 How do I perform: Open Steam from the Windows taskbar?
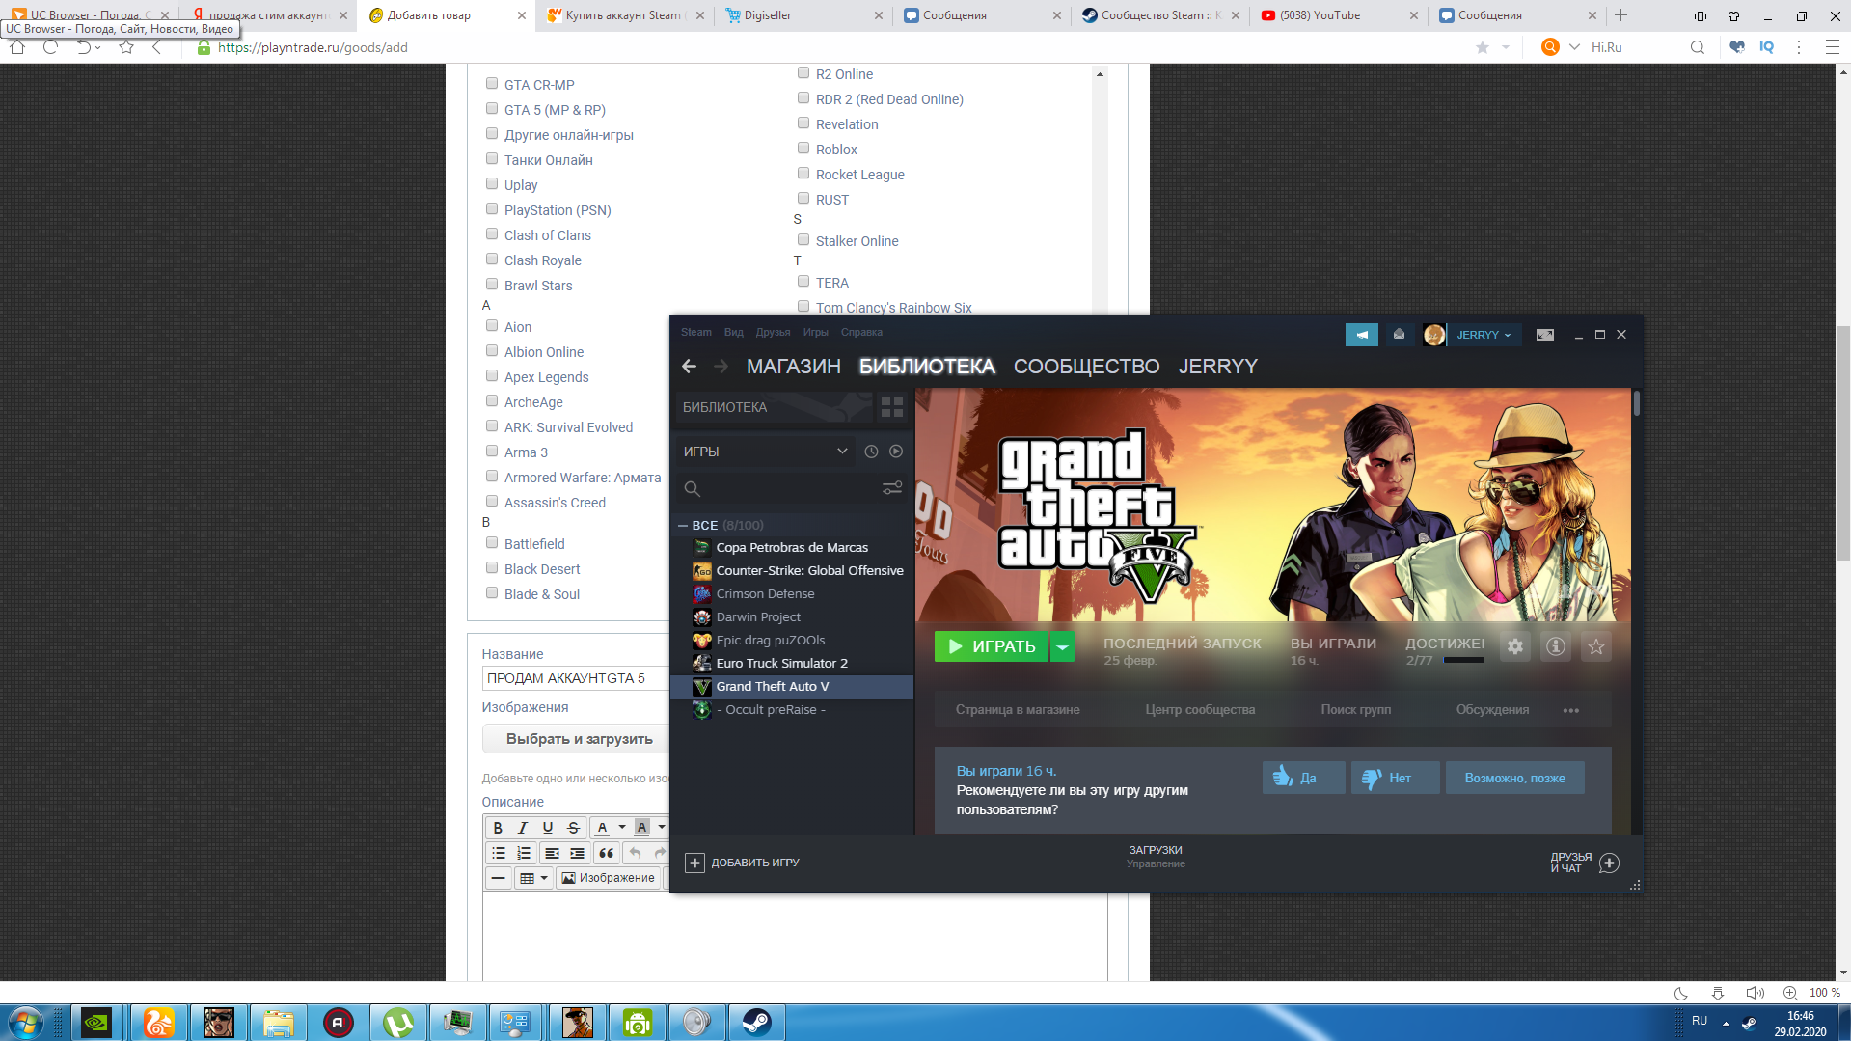[756, 1023]
